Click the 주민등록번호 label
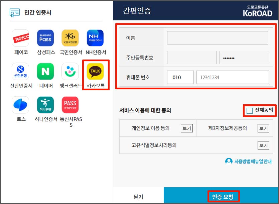Viewport: 279px width, 204px height. (140, 58)
